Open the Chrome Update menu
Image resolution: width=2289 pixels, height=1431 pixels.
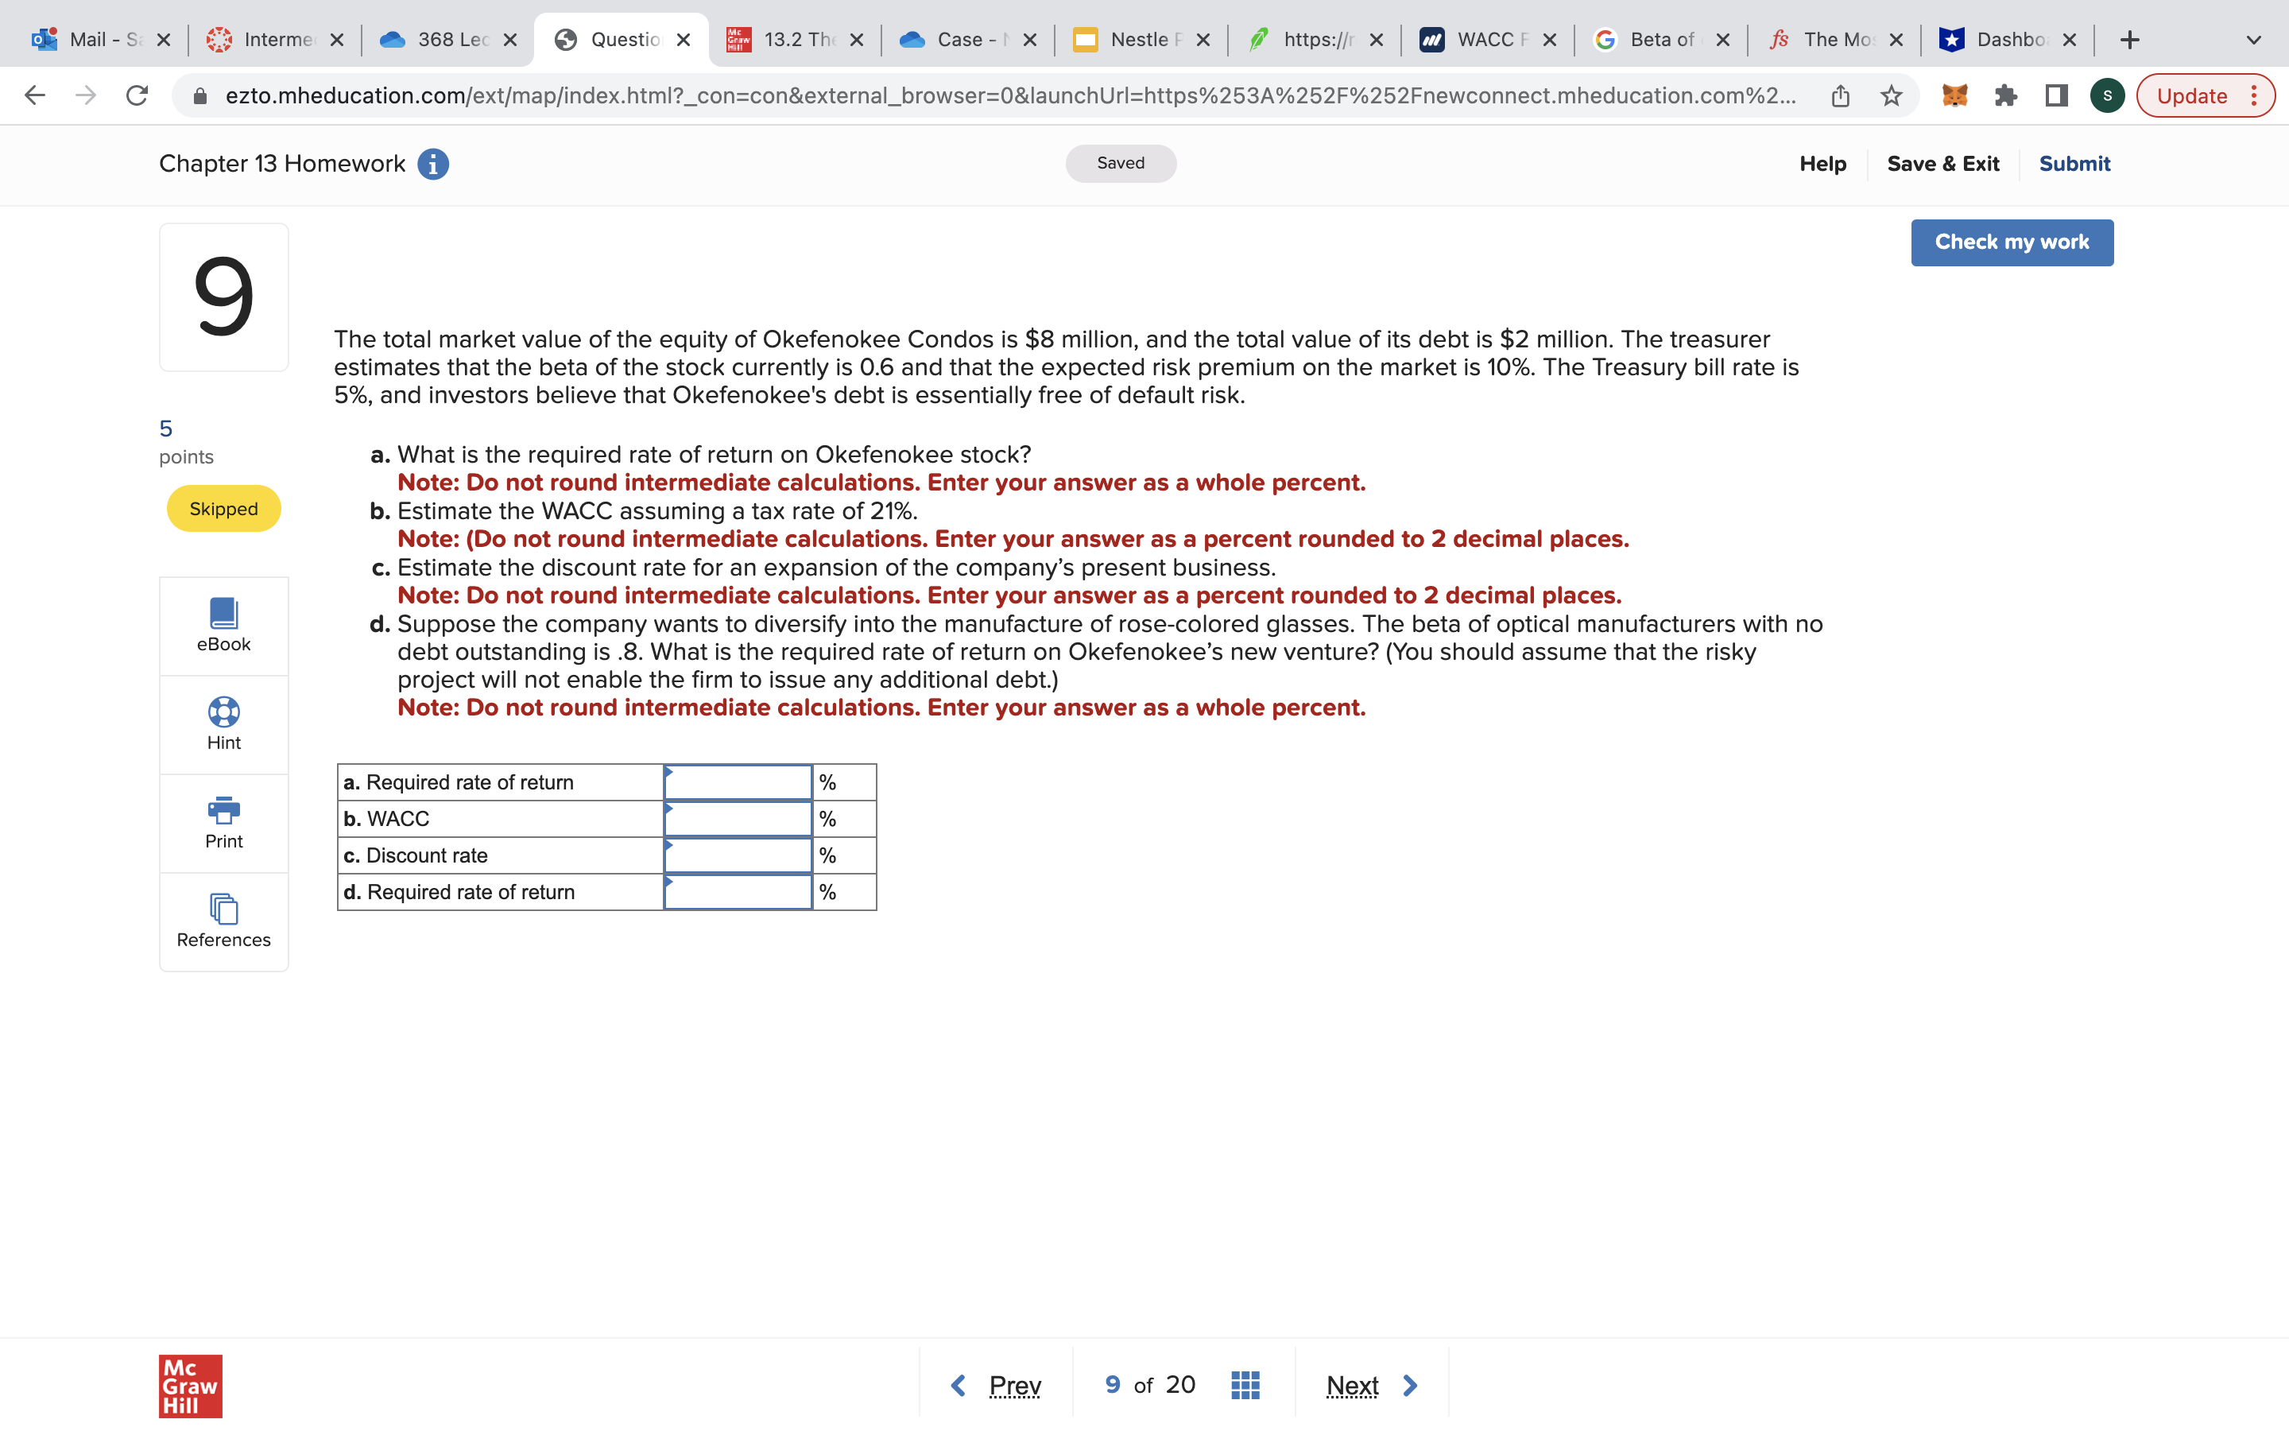click(x=2204, y=95)
